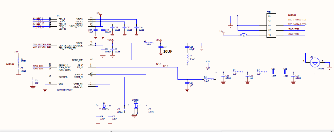Click the 32.768KHz value label
Screen dimensions: 334x132
[x=104, y=109]
